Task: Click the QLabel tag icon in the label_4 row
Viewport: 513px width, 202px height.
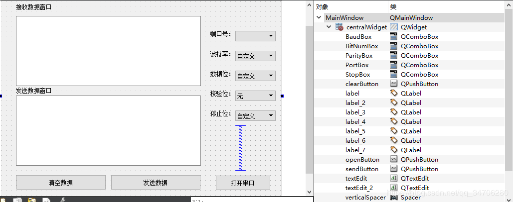Action: (x=393, y=122)
